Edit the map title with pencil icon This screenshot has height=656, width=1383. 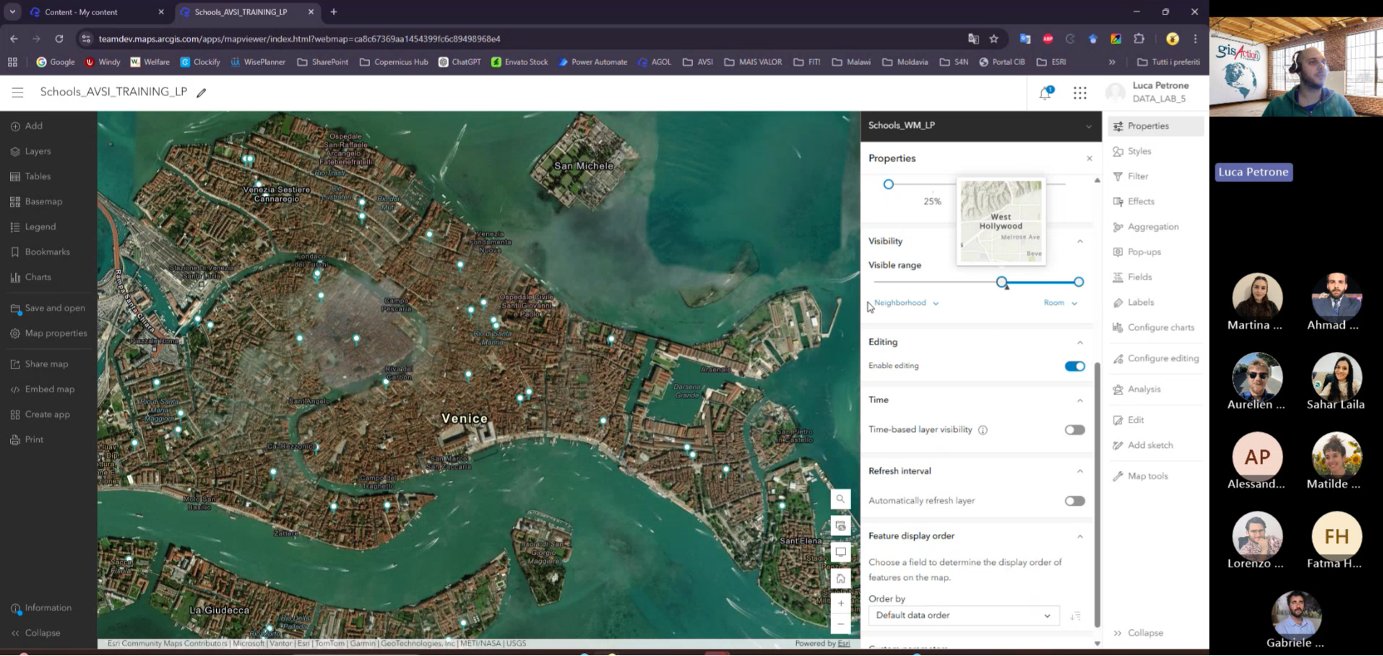[x=202, y=92]
